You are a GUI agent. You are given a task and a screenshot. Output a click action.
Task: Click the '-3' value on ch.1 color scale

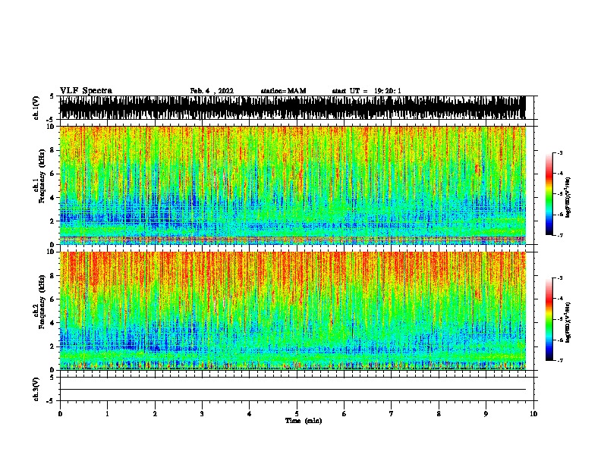click(x=560, y=152)
